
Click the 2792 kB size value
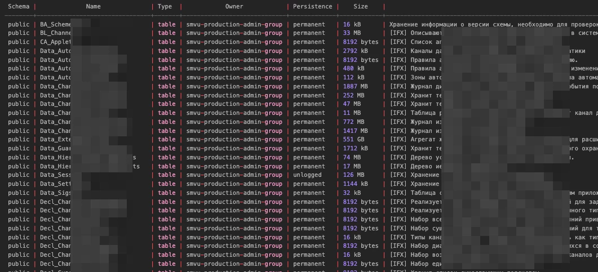356,51
